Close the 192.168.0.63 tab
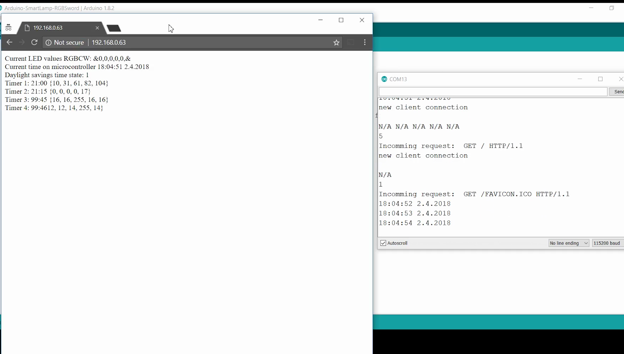Viewport: 624px width, 354px height. [x=97, y=28]
